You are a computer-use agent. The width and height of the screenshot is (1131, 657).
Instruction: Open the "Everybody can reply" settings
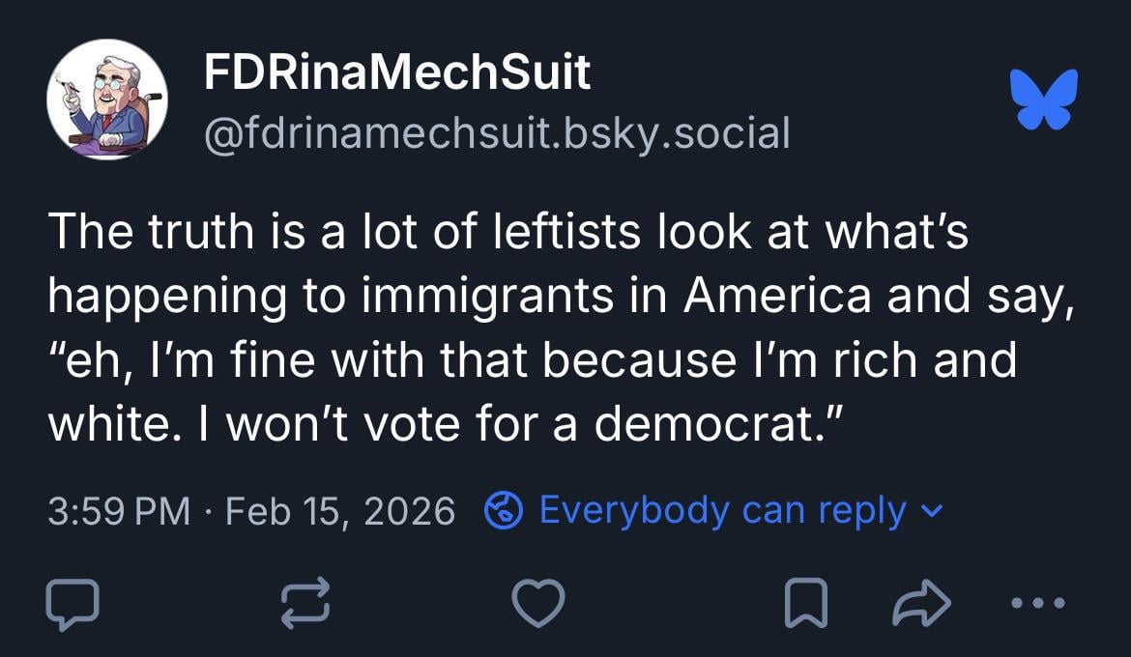coord(722,510)
